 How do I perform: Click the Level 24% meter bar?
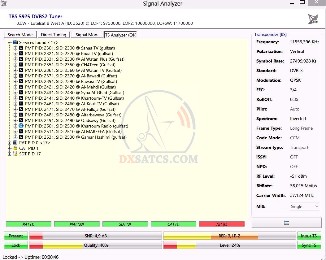point(229,245)
